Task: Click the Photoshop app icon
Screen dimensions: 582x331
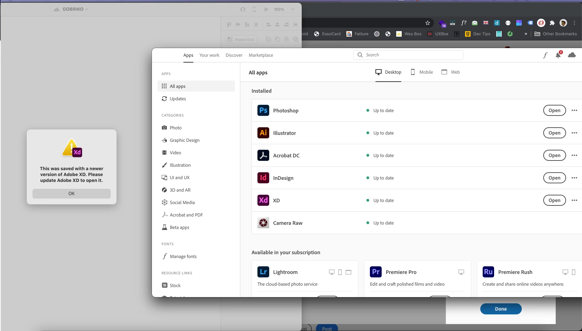Action: pyautogui.click(x=263, y=110)
